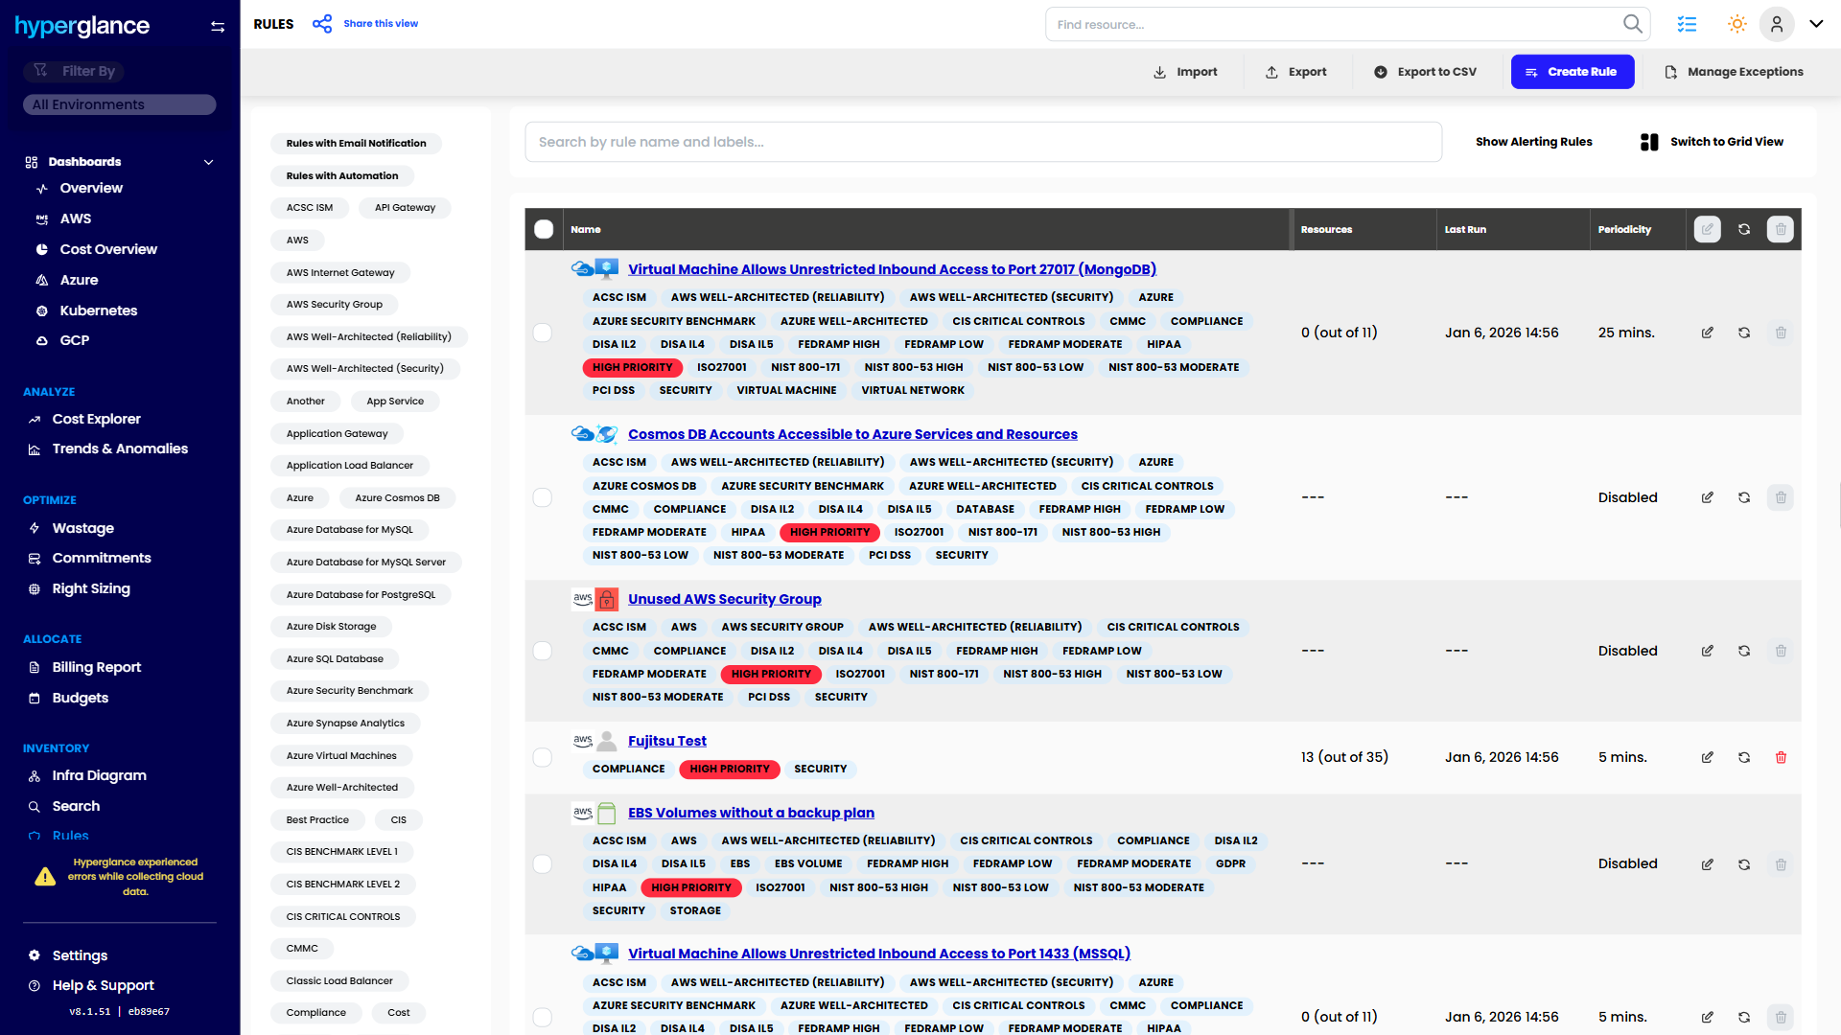Click the share view icon
Screen dimensions: 1841x1035
[x=322, y=24]
